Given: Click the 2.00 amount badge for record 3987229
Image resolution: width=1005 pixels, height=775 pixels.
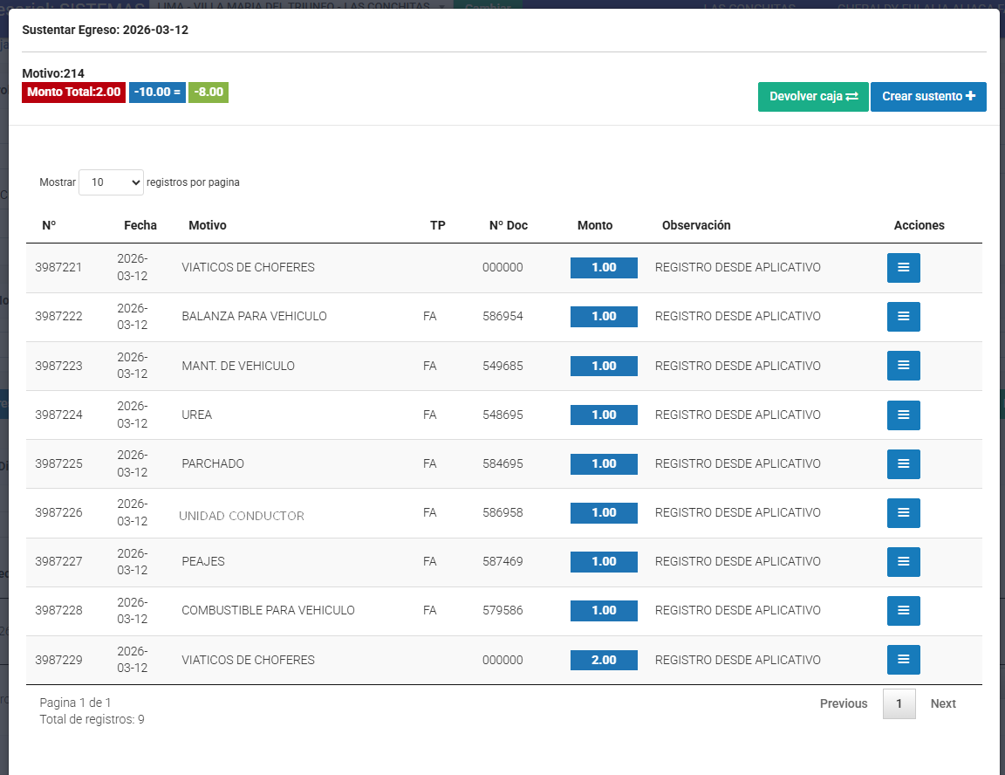Looking at the screenshot, I should tap(604, 660).
